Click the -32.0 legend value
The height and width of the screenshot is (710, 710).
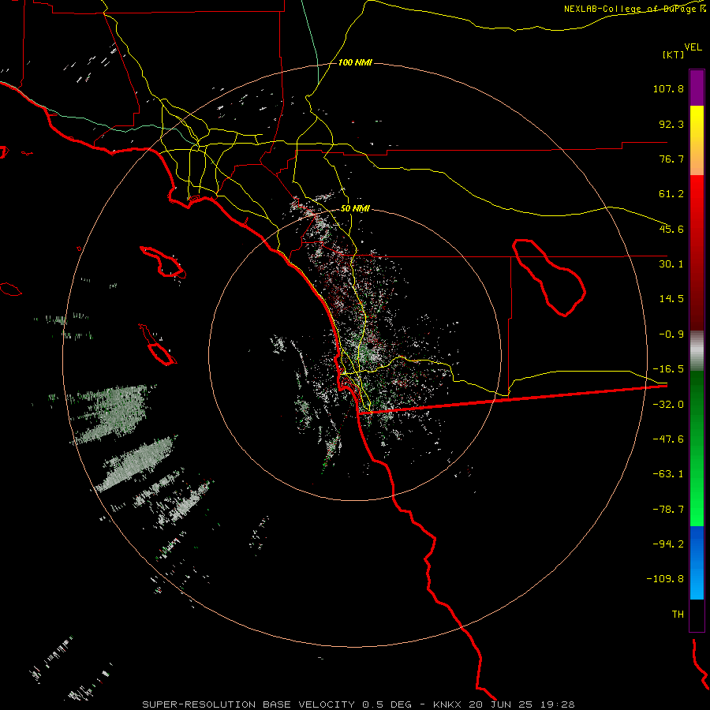tap(668, 405)
